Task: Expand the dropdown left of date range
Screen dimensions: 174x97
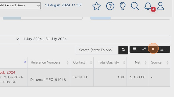Action: 10,39
